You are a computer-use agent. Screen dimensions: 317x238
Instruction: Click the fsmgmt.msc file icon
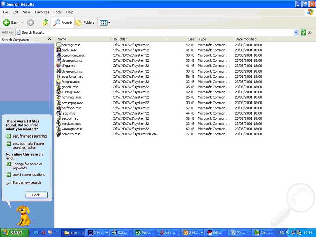pyautogui.click(x=59, y=81)
